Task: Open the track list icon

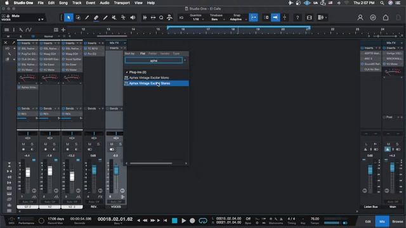Action: 6,30
